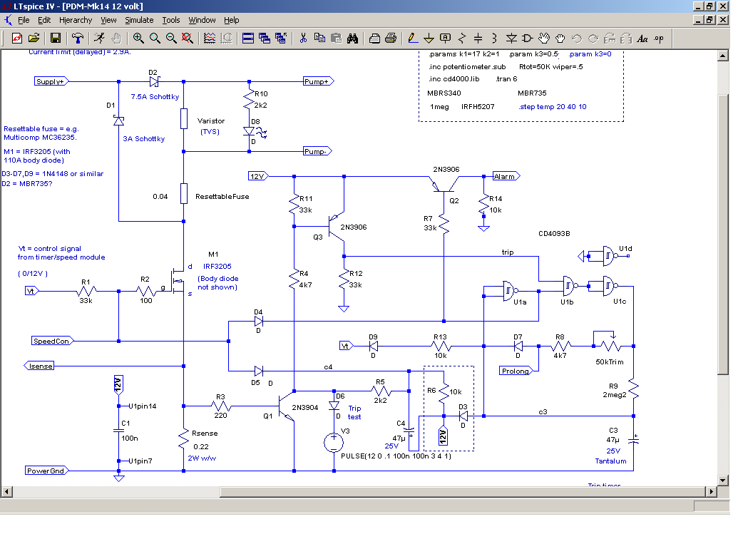The width and height of the screenshot is (743, 549).
Task: Pick the Resistor placement tool
Action: pos(462,39)
